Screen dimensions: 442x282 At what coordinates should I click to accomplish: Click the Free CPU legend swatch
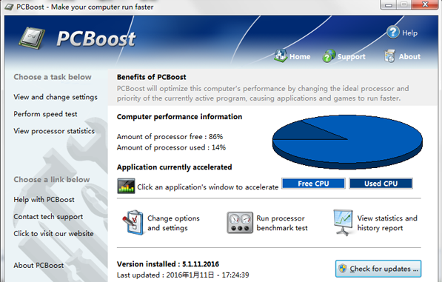(313, 184)
